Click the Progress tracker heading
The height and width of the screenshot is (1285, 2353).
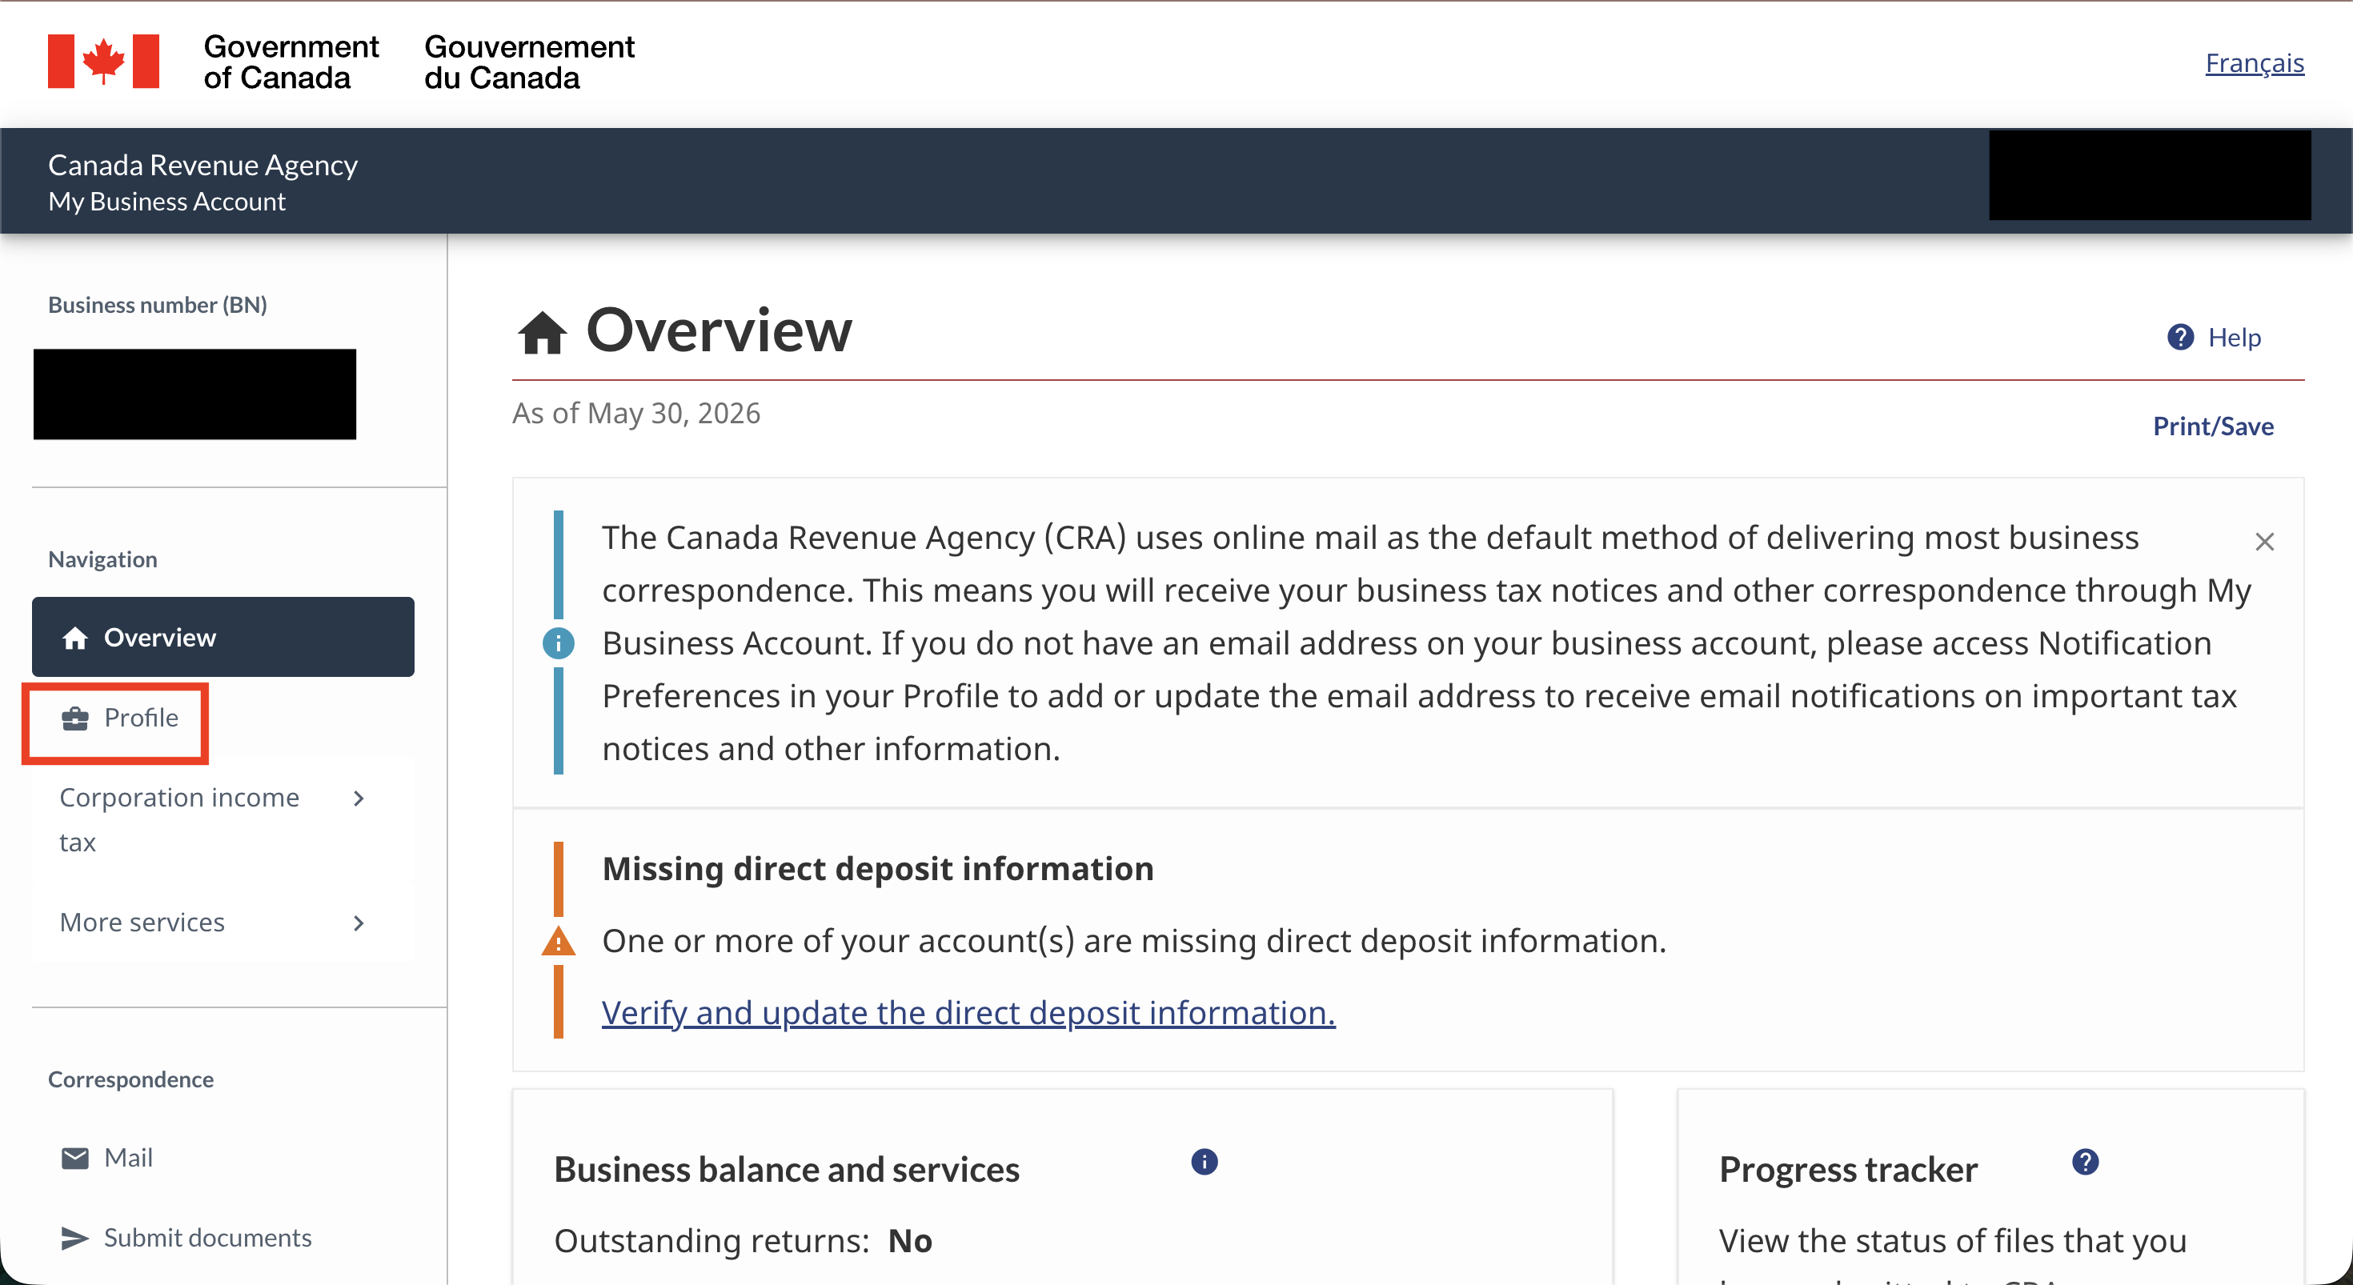[x=1848, y=1170]
